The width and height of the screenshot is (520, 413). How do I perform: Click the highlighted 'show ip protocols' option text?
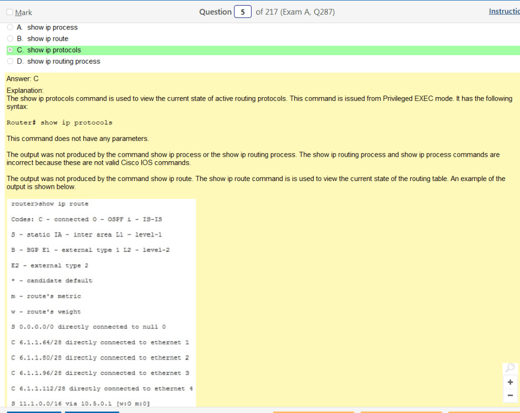coord(54,50)
